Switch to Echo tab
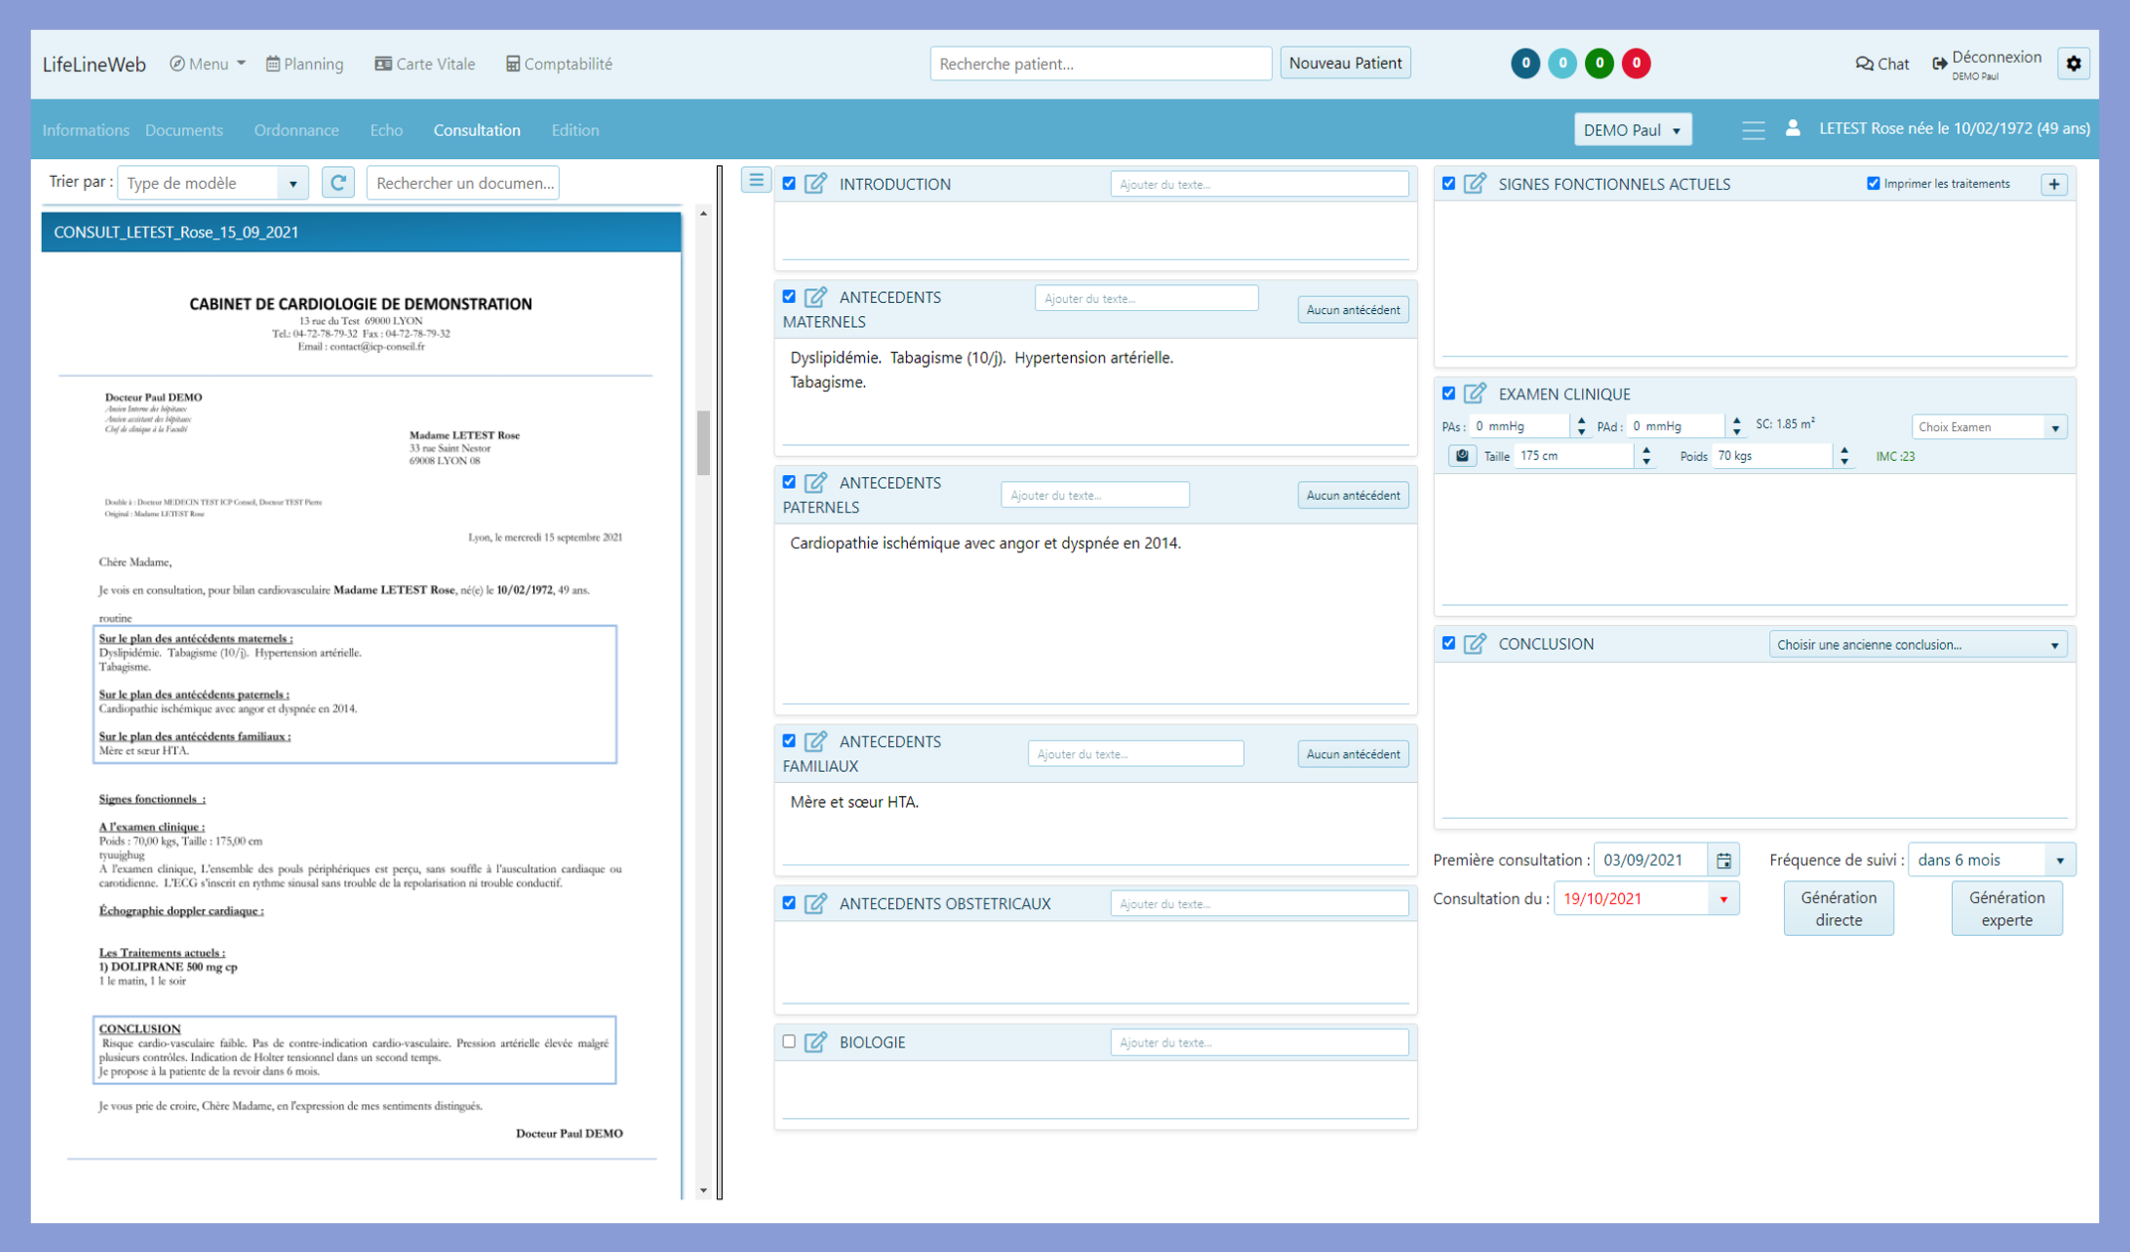 click(386, 130)
